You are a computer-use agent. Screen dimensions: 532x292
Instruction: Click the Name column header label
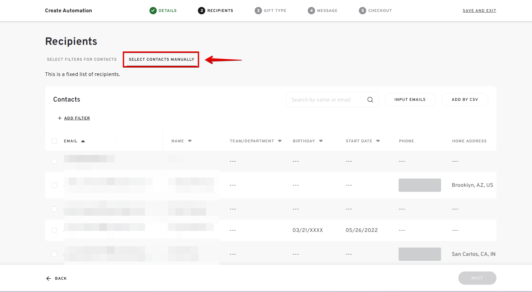[x=178, y=141]
